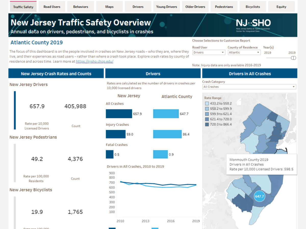Open the Pedestrians tab
Viewport: 306px width, 229px height.
[224, 7]
